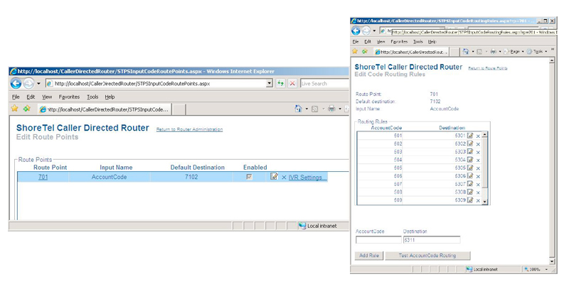Open recent pages dropdown in Route Points window
This screenshot has width=569, height=284.
pyautogui.click(x=39, y=84)
